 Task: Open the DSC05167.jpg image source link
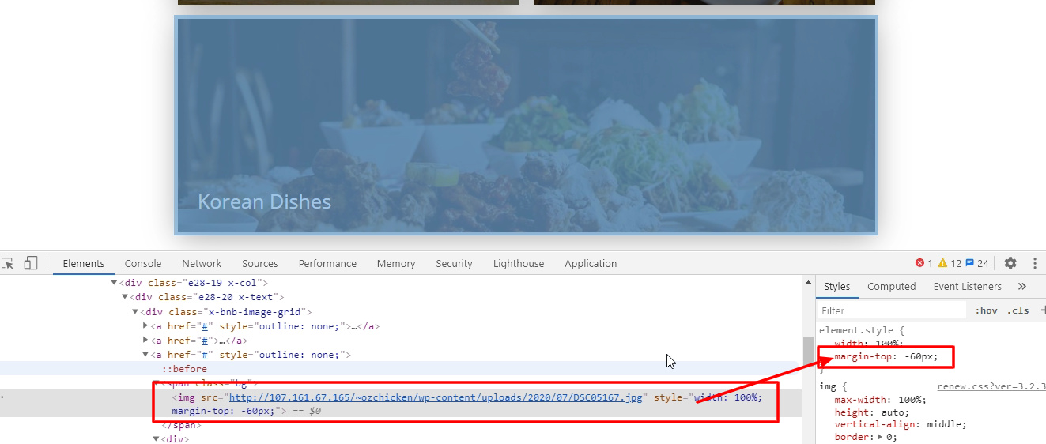tap(436, 397)
